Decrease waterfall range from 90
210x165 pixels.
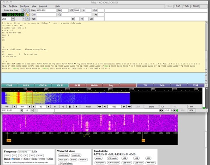pos(33,107)
